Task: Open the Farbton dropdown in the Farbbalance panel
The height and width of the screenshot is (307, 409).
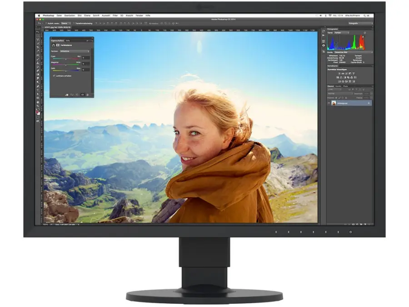Action: tap(74, 51)
